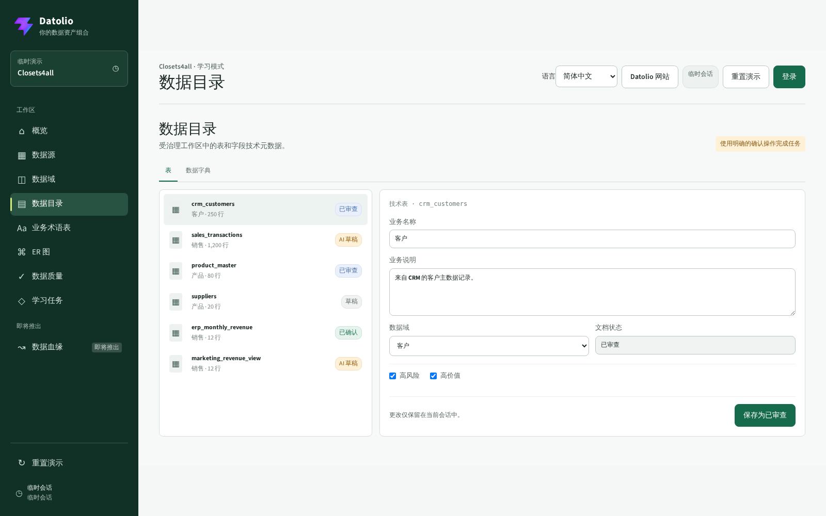Click the table icon for product_master
826x516 pixels.
pyautogui.click(x=176, y=271)
